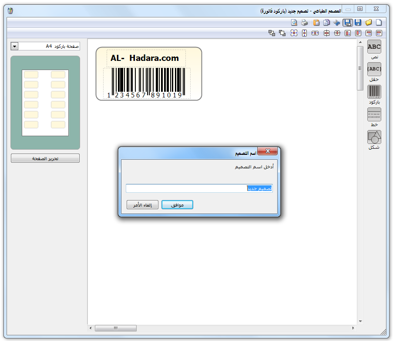Close the design name dialog
The width and height of the screenshot is (393, 341).
pos(268,151)
